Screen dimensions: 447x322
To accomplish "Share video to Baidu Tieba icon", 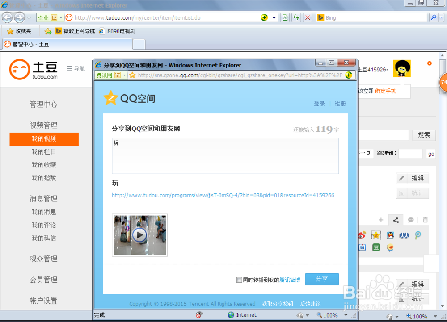I will point(362,247).
